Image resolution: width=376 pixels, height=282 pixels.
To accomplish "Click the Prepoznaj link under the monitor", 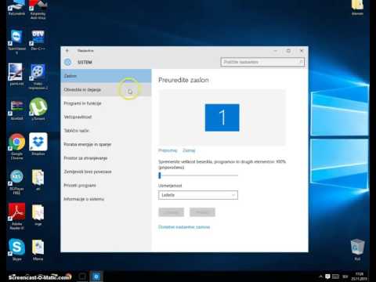I will click(168, 150).
